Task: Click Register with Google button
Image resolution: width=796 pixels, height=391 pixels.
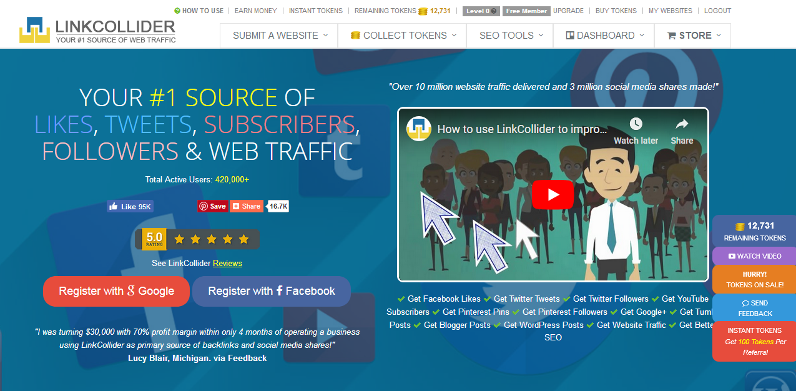Action: 116,291
